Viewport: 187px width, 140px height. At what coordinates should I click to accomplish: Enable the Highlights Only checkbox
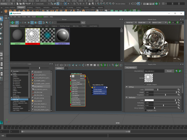tap(146, 111)
